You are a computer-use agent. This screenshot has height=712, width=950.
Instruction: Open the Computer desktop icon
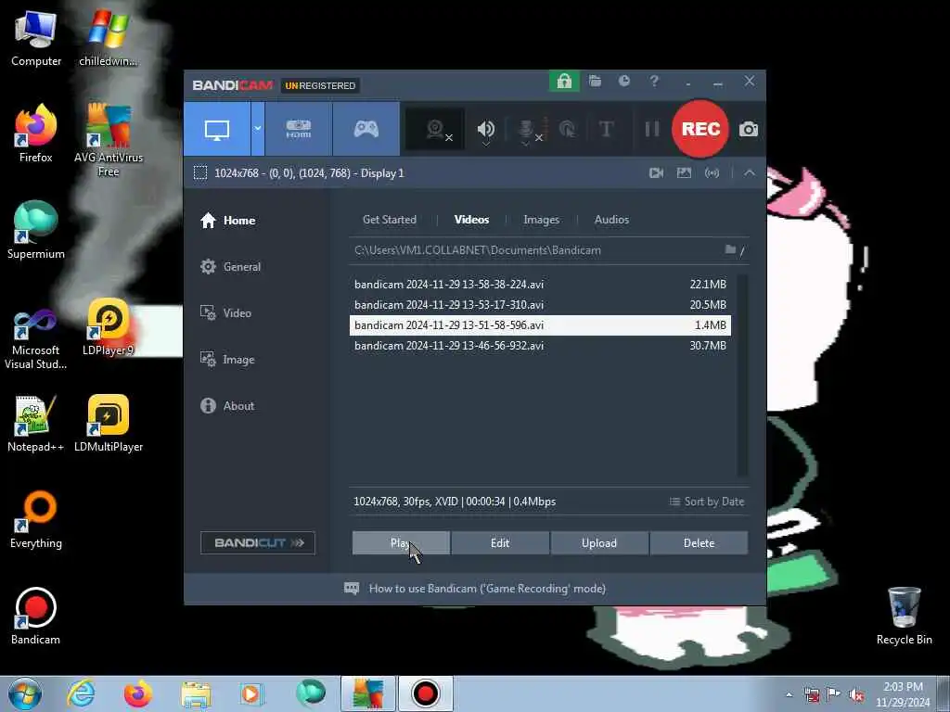pos(36,38)
